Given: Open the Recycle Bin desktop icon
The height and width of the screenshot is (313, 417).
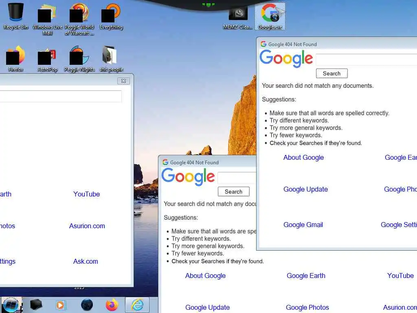Looking at the screenshot, I should (16, 15).
